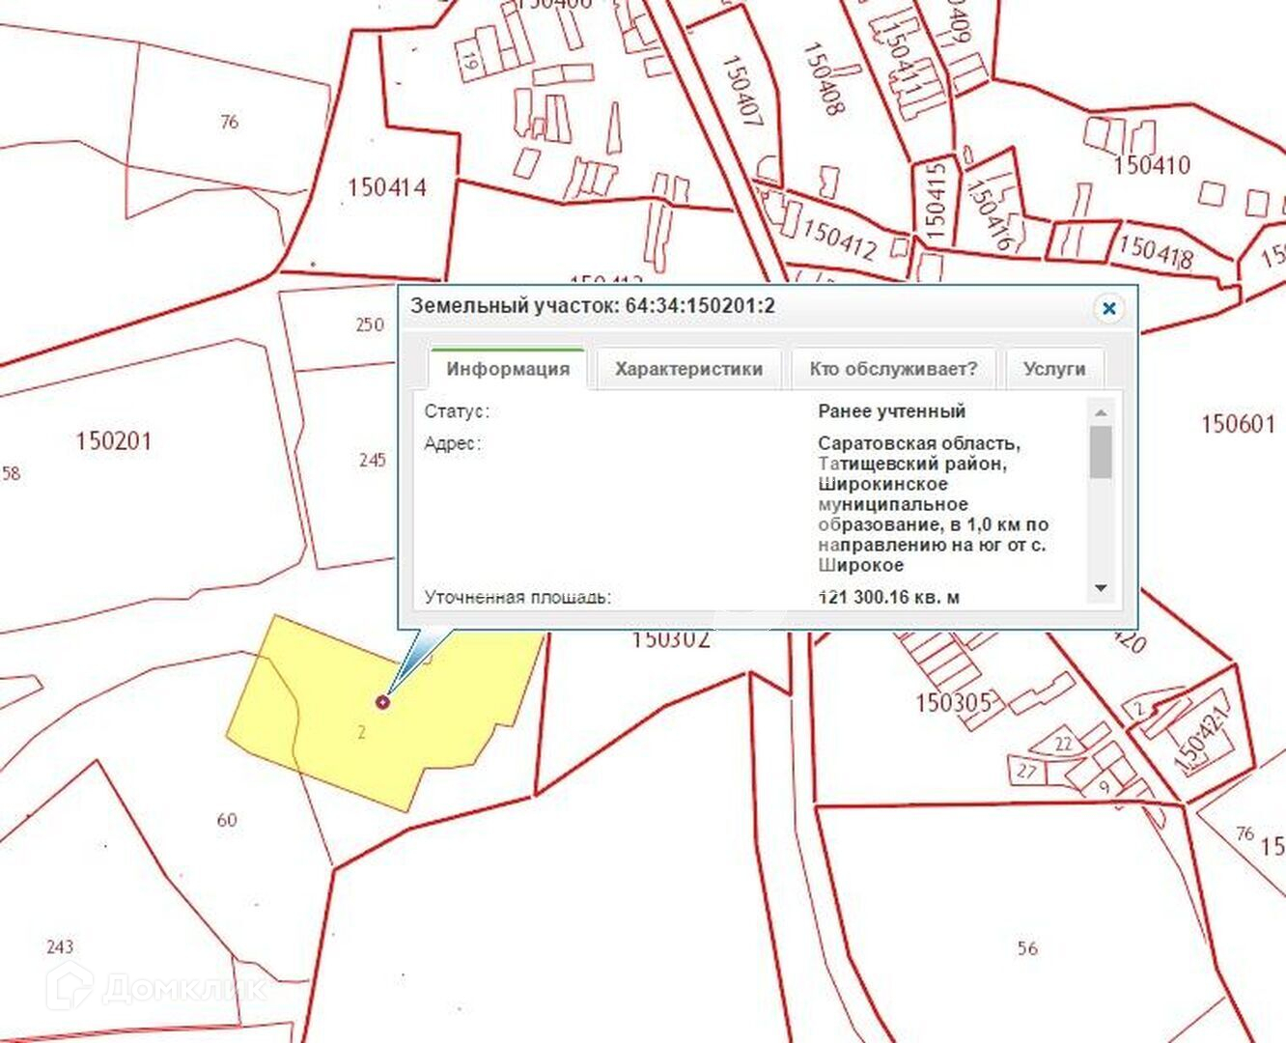1286x1043 pixels.
Task: Click cadastral block label 150412
Action: (x=839, y=240)
